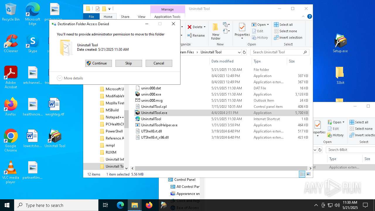Expand More details in the dialog

pyautogui.click(x=70, y=78)
